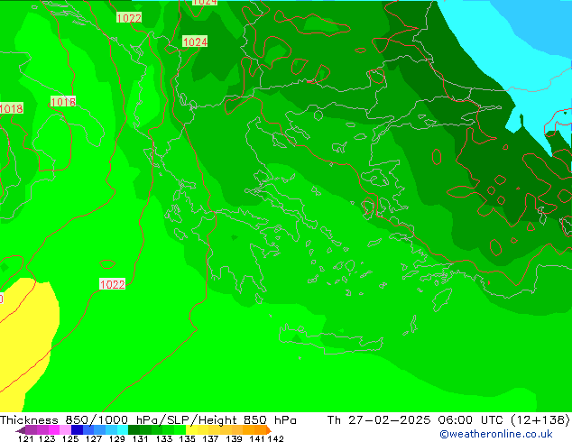Click the bright yellow legend swatch at 135
The width and height of the screenshot is (572, 442).
pyautogui.click(x=191, y=429)
